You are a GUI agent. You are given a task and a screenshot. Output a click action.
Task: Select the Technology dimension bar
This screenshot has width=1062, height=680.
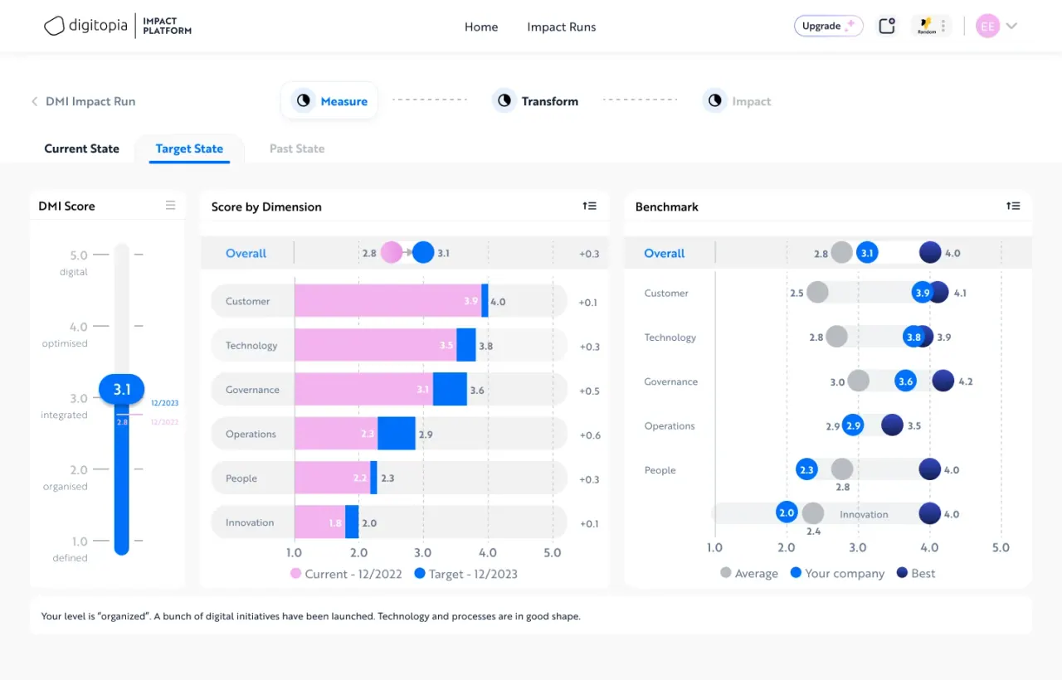click(x=389, y=345)
